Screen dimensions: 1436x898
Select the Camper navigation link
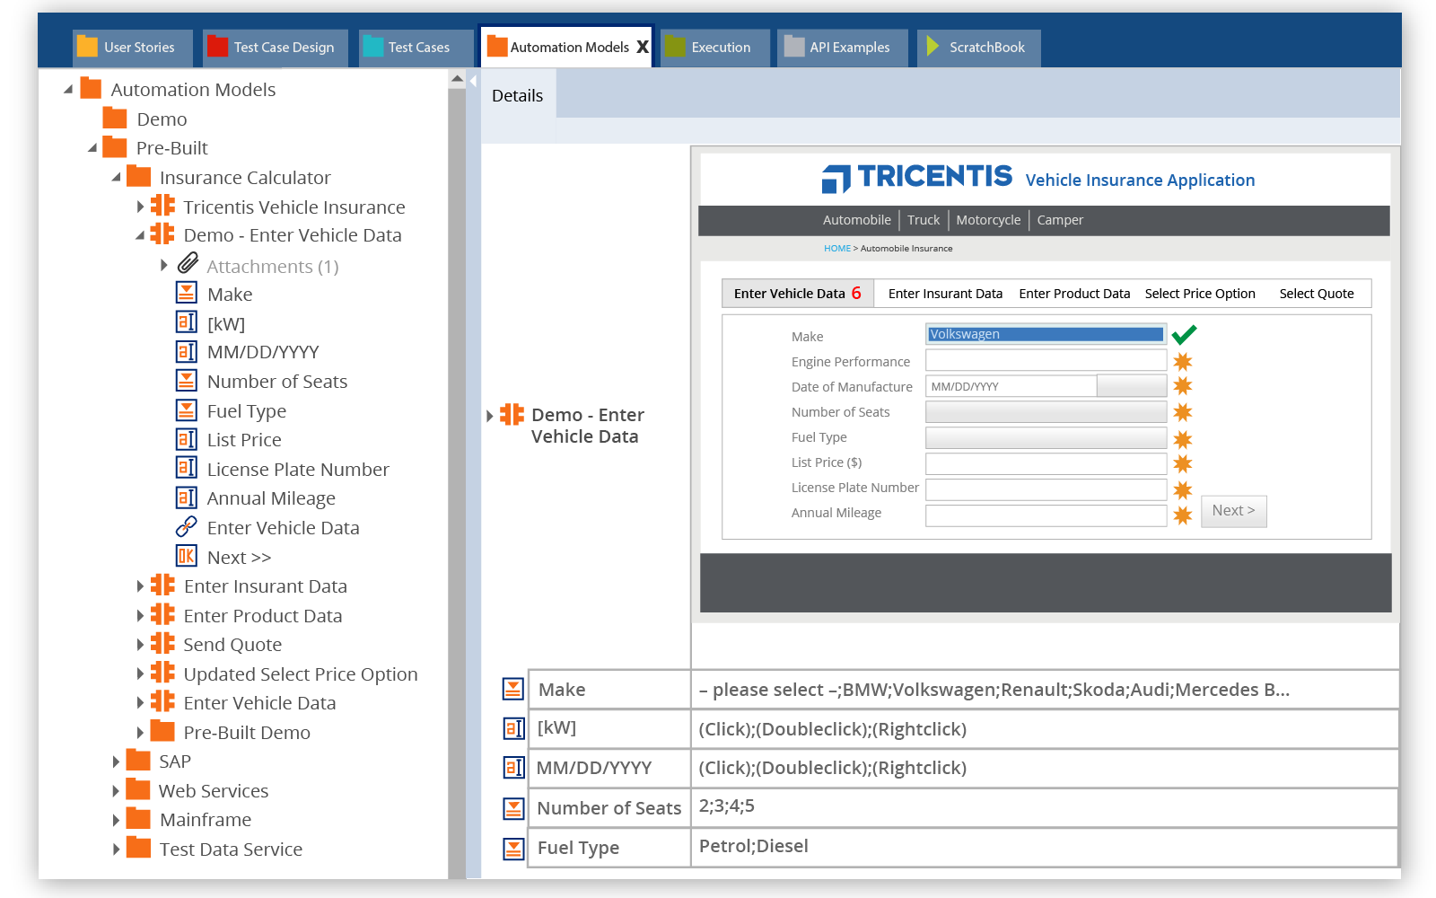1060,220
